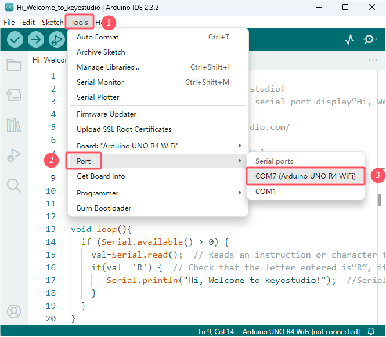Image resolution: width=386 pixels, height=337 pixels.
Task: Click line number 20 in the gutter
Action: point(50,318)
